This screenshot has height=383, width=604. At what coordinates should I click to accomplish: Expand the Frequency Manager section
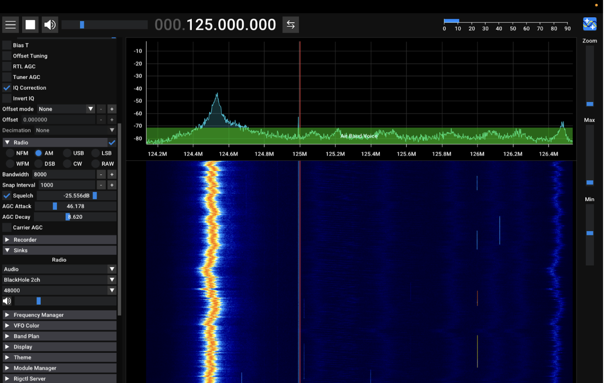click(x=38, y=315)
